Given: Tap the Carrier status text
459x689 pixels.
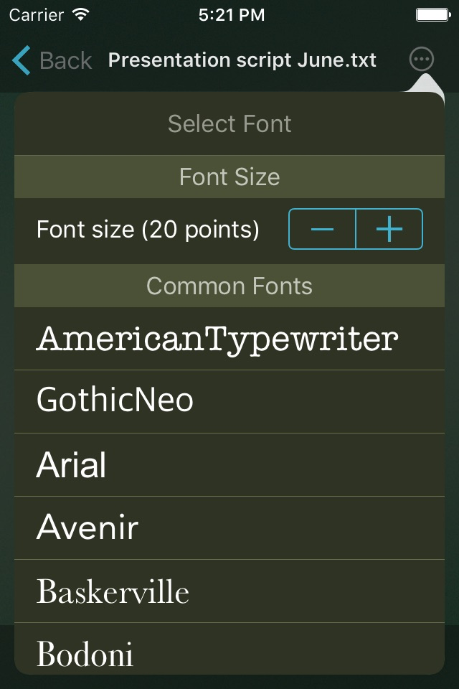Looking at the screenshot, I should coord(37,15).
